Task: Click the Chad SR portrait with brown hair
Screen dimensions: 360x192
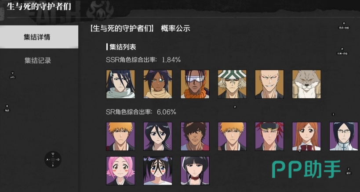Action: pos(195,136)
